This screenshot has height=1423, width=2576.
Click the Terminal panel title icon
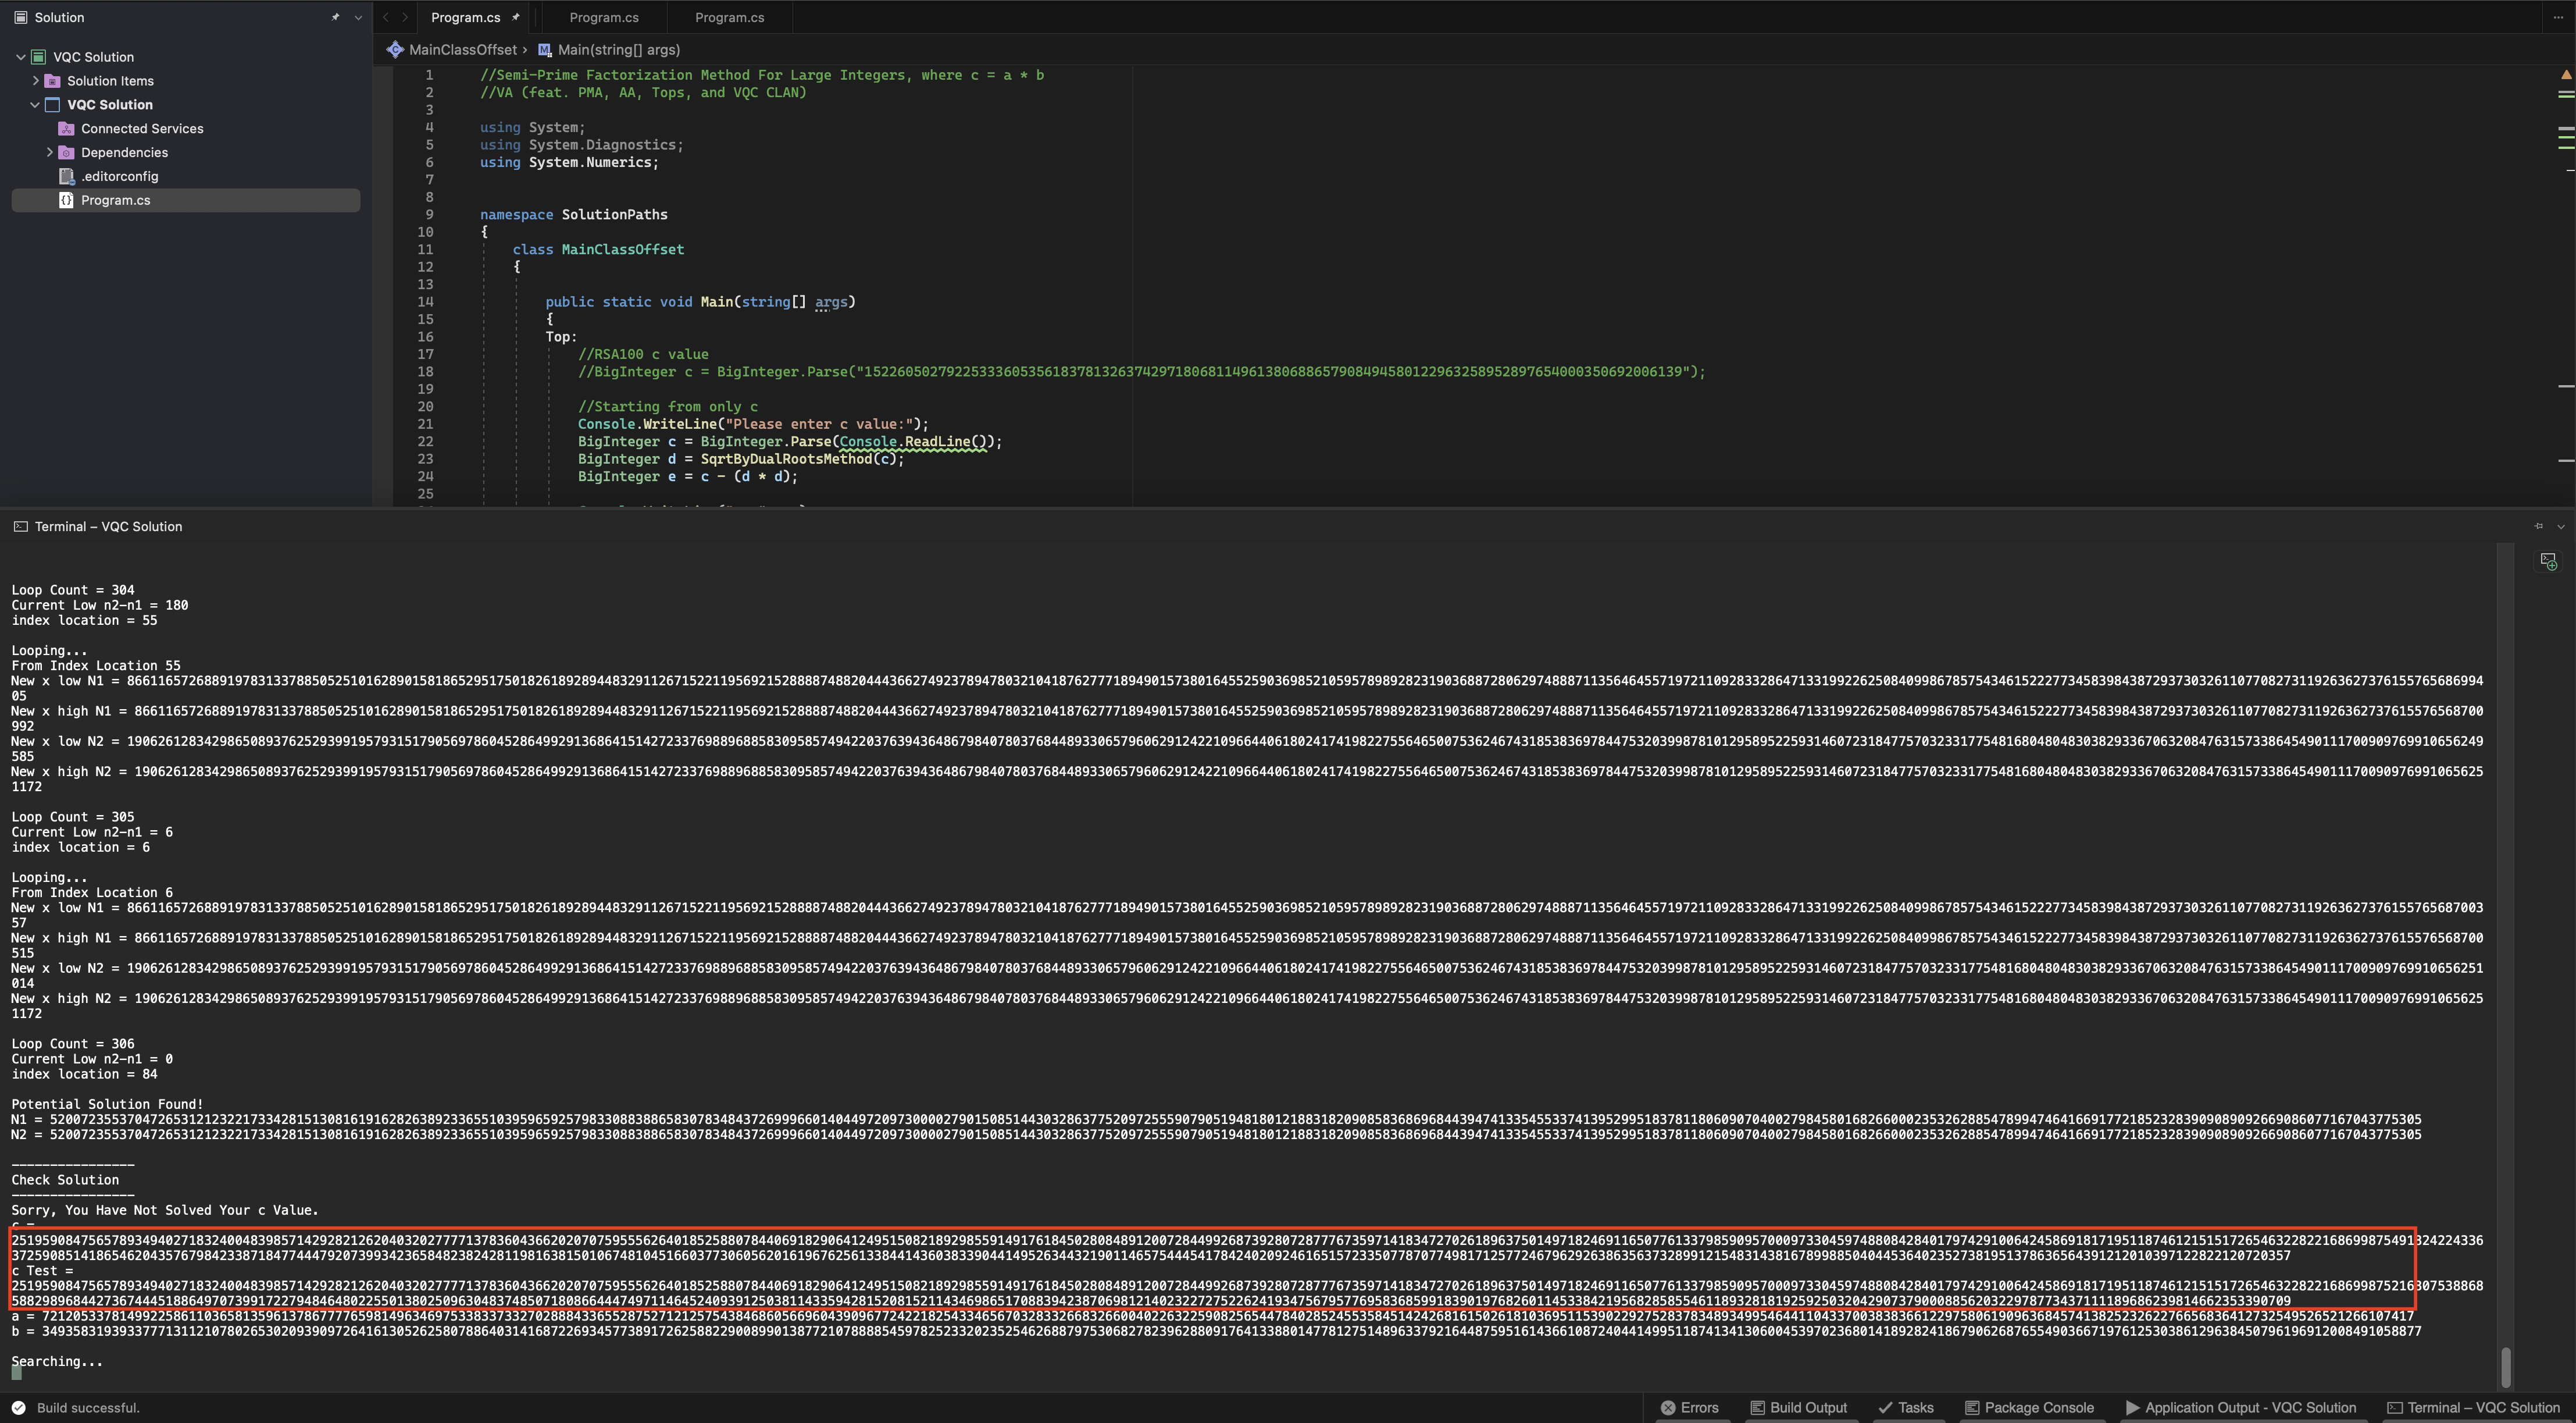21,526
